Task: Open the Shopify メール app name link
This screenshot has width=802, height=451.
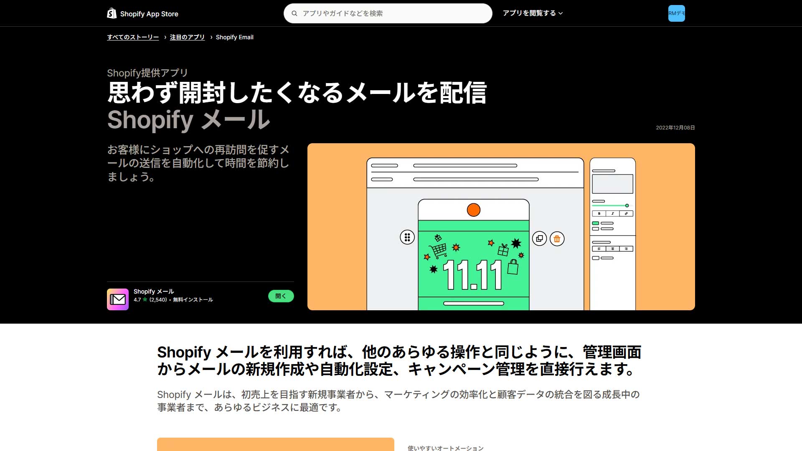Action: [x=154, y=291]
